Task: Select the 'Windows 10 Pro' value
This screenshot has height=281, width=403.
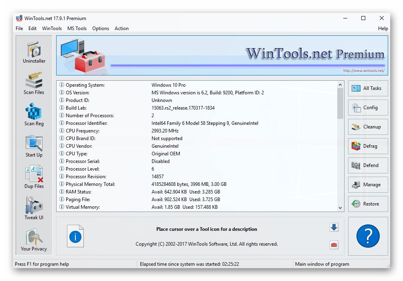Action: [168, 85]
